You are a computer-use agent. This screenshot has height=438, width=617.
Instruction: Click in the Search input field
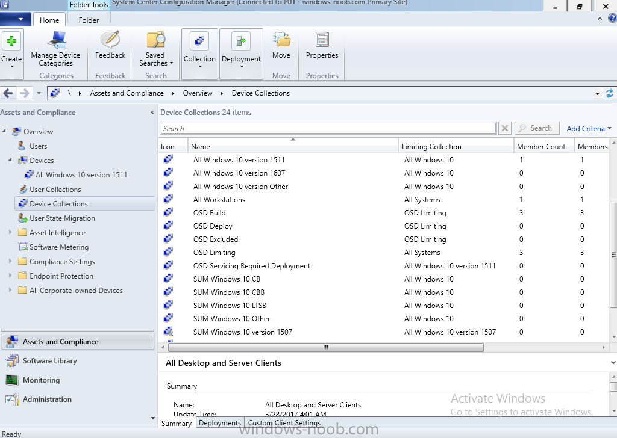[x=328, y=129]
